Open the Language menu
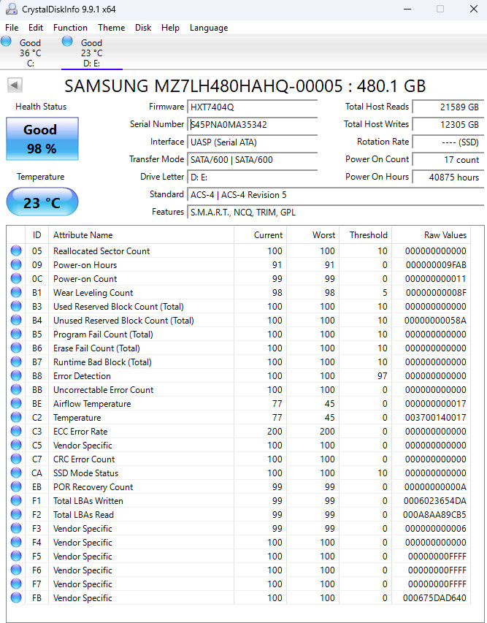Viewport: 487px width, 623px height. [x=209, y=28]
